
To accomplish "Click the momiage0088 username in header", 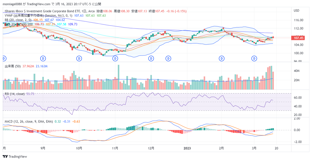I will click(x=12, y=4).
